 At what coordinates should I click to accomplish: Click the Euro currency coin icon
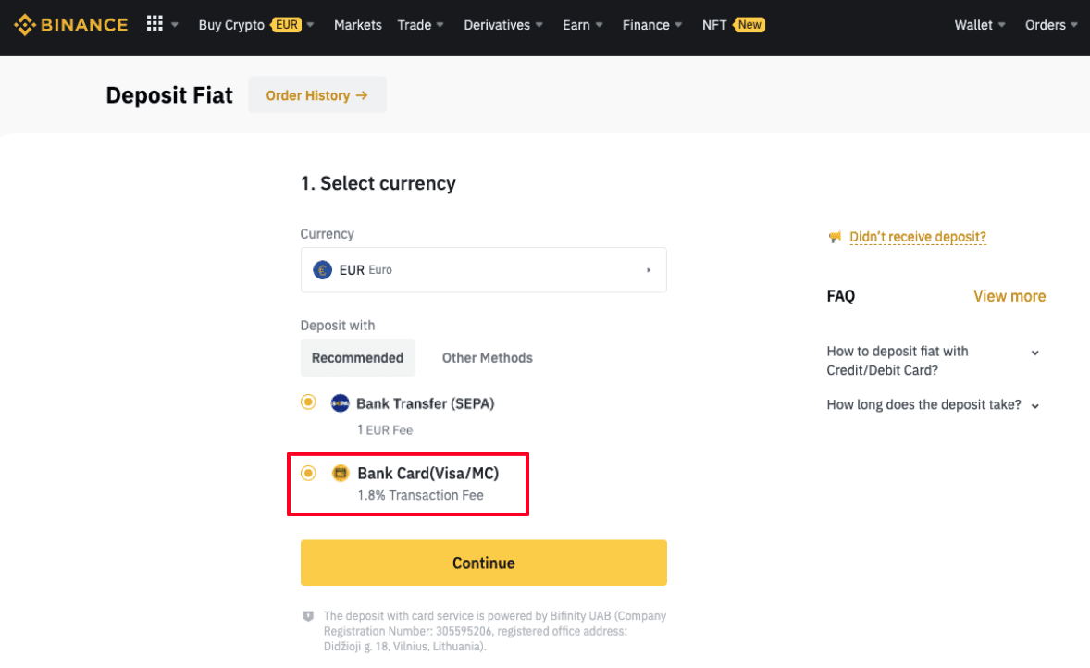(323, 270)
